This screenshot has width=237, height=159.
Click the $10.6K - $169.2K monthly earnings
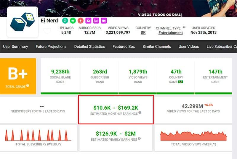tap(116, 108)
